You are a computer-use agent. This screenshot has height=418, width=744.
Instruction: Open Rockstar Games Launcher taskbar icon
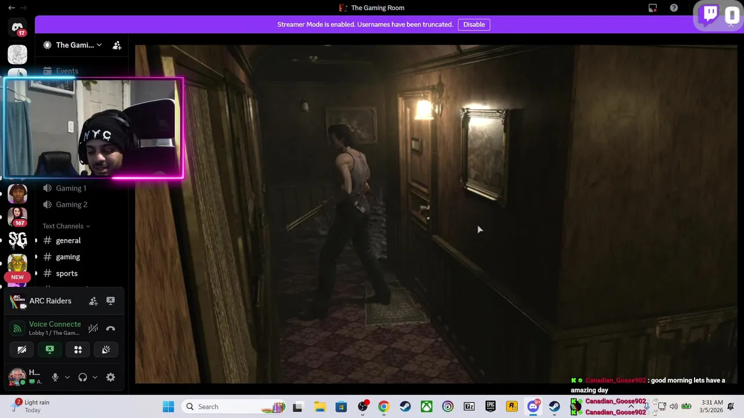pyautogui.click(x=512, y=406)
